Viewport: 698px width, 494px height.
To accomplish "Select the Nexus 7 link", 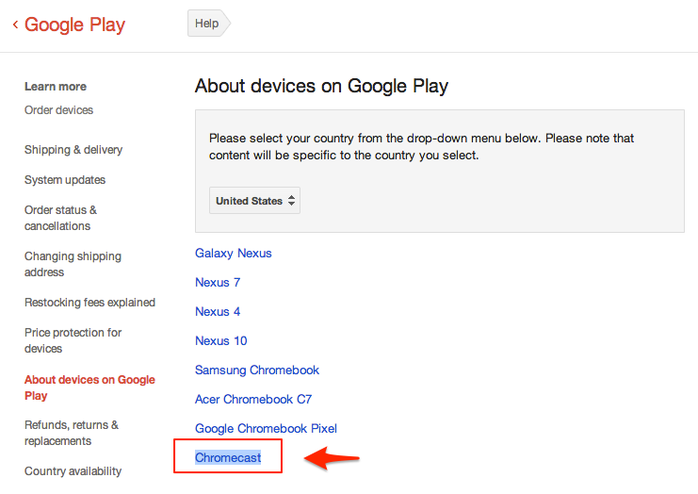I will (x=218, y=283).
